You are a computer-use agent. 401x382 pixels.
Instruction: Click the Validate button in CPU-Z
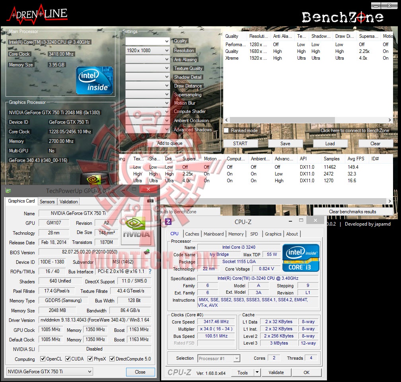click(276, 372)
